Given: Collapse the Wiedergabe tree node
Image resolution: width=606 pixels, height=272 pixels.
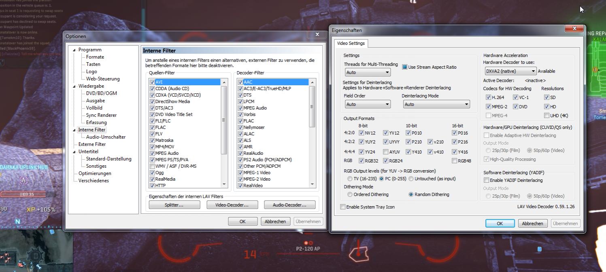Looking at the screenshot, I should point(74,86).
